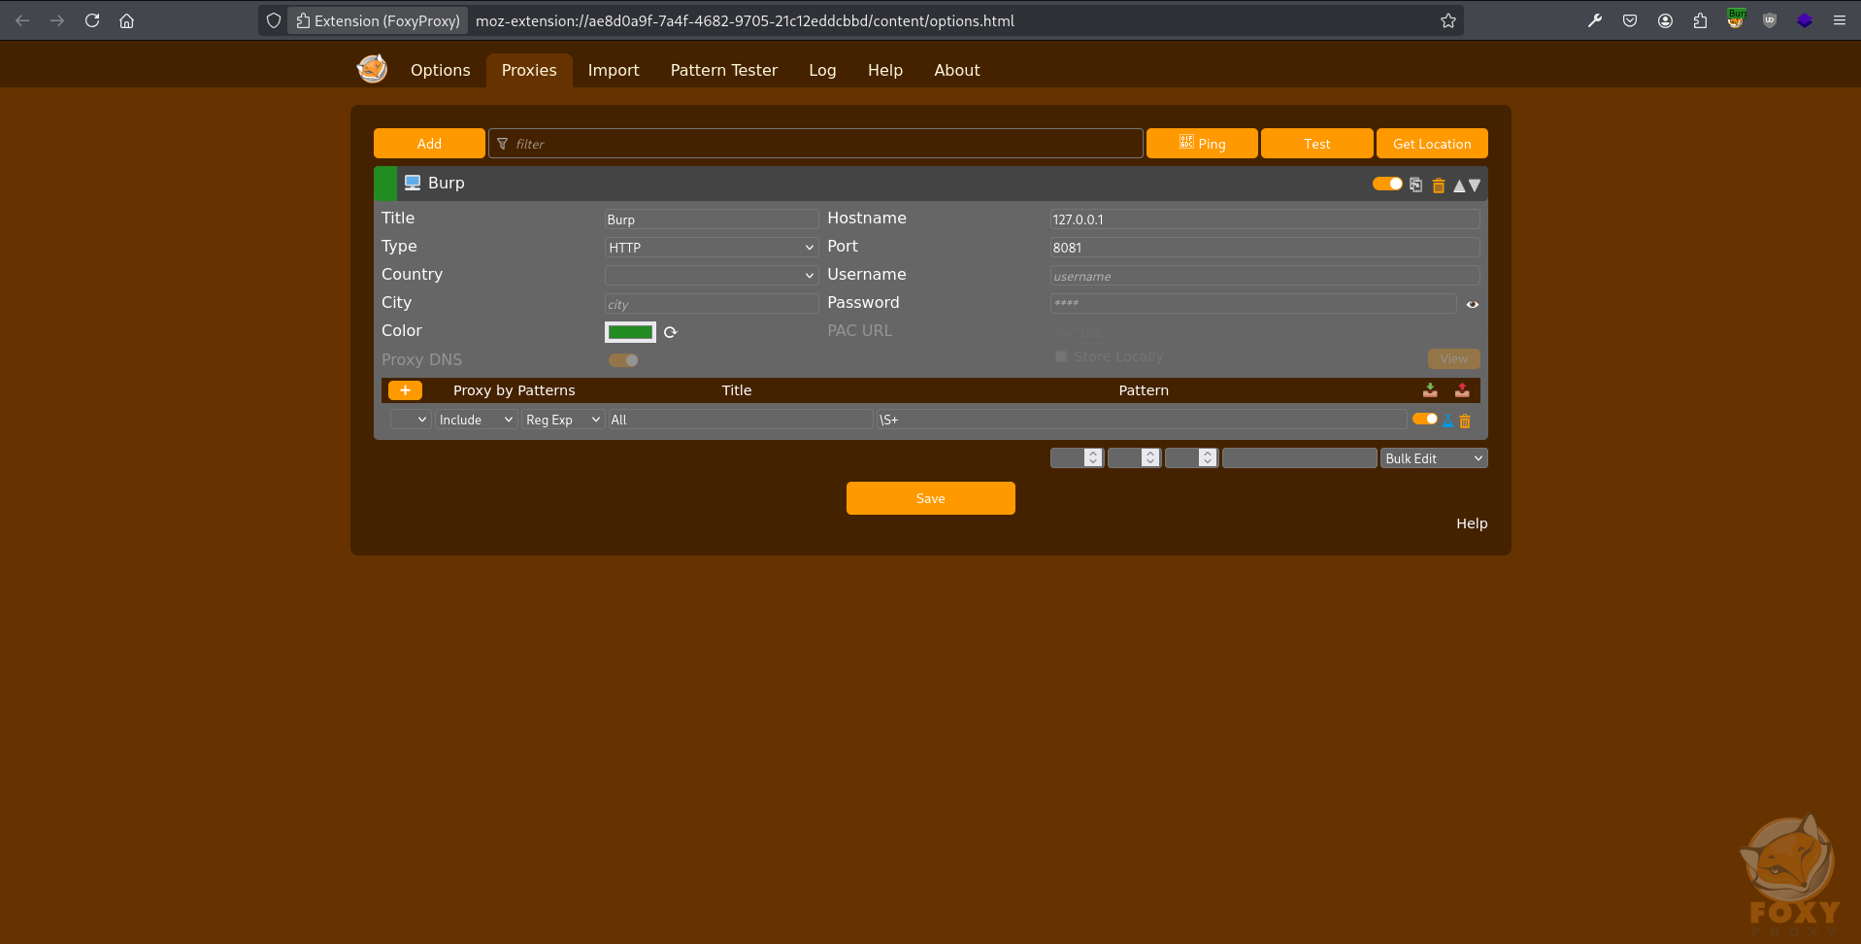The height and width of the screenshot is (944, 1861).
Task: Click the tracking protection shield in the address bar
Action: click(x=274, y=20)
